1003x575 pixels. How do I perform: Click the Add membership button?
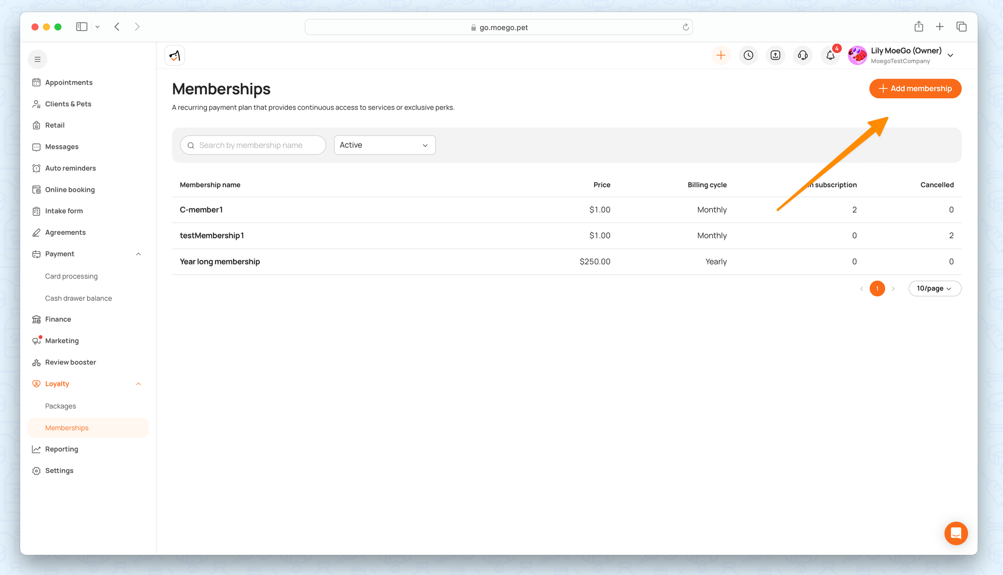(x=915, y=89)
